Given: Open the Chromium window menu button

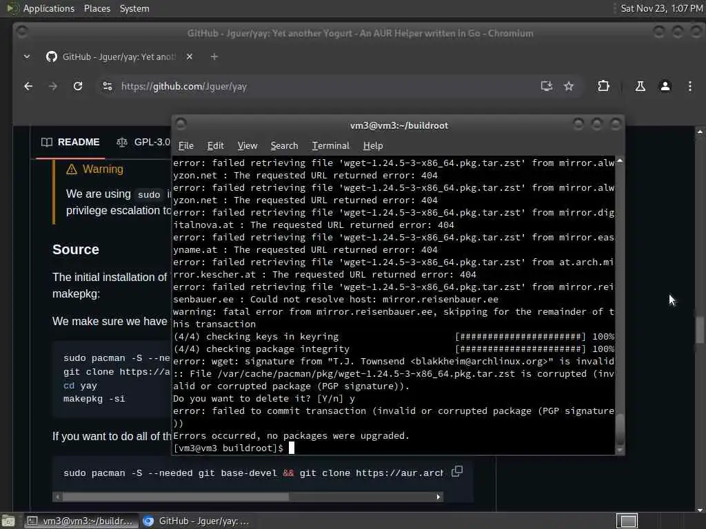Looking at the screenshot, I should pyautogui.click(x=21, y=32).
